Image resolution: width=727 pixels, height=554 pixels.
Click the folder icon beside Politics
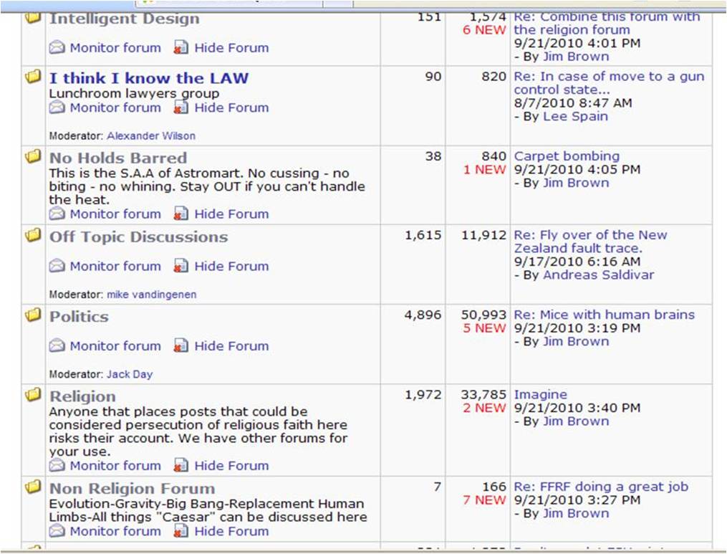click(33, 315)
